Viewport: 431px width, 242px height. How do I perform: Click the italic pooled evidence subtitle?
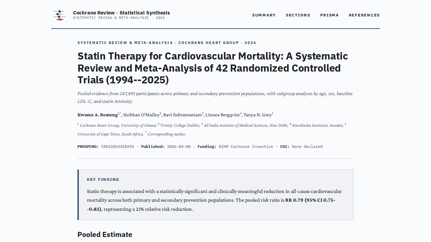point(215,97)
